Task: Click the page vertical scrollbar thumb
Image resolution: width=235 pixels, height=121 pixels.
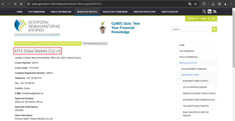Action: pos(234,39)
